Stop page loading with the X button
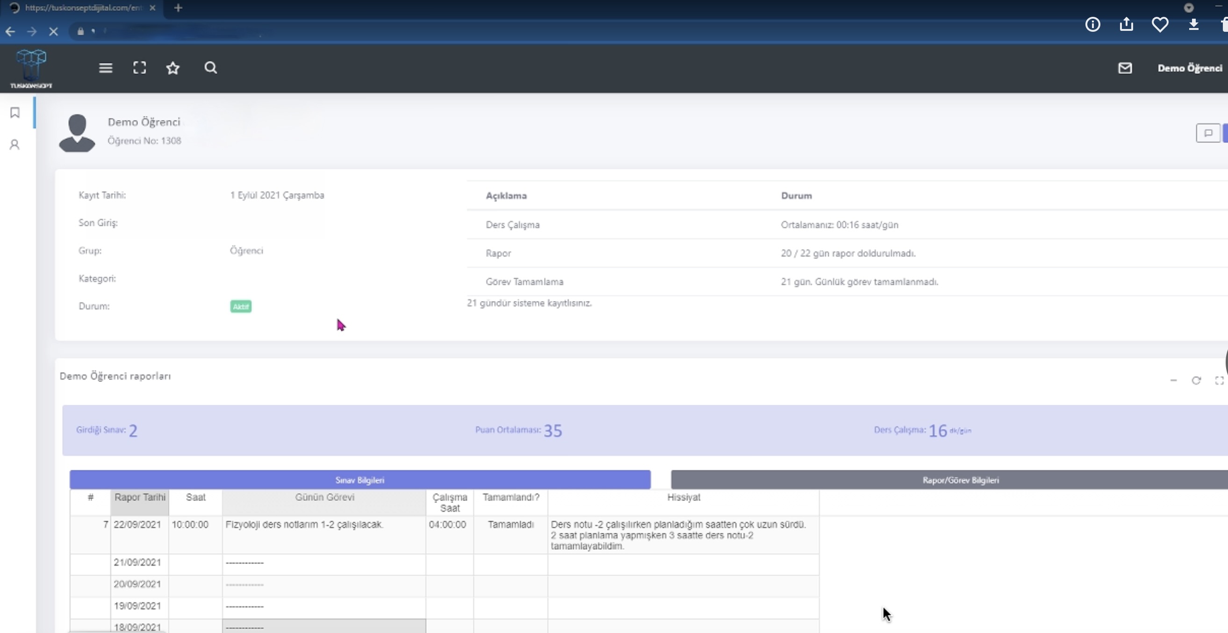 (x=53, y=31)
